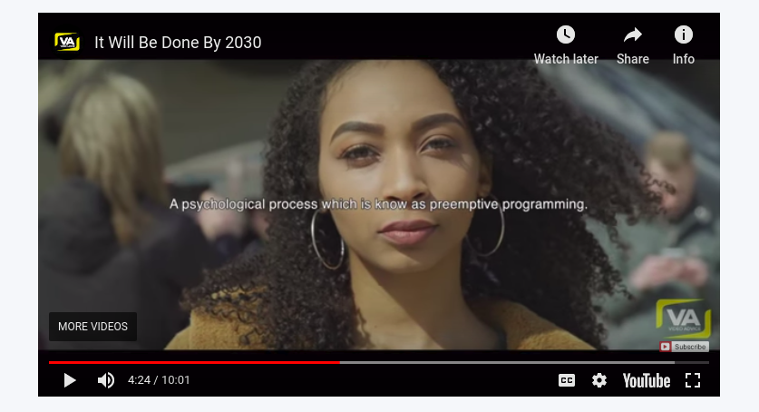The width and height of the screenshot is (759, 412).
Task: Open the settings gear menu
Action: pos(599,380)
